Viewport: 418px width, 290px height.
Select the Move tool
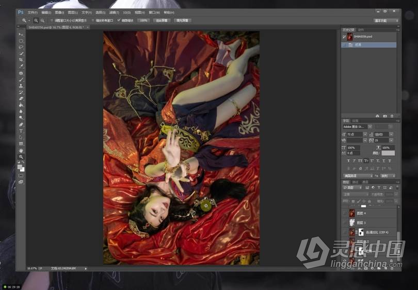point(21,35)
